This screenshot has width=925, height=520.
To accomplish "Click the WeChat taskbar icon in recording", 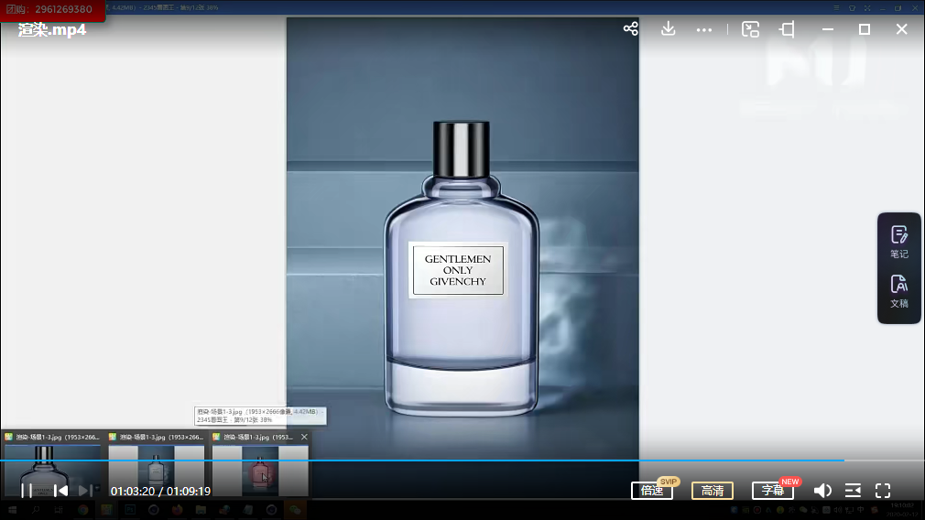I will pos(295,510).
